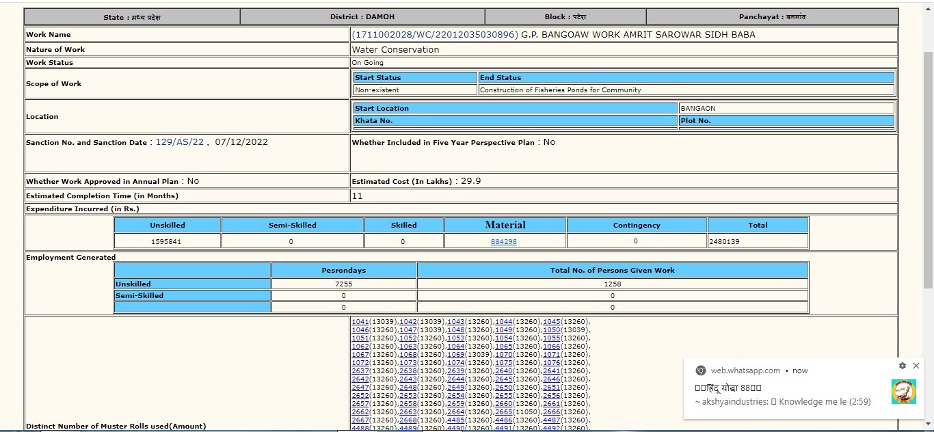
Task: Click the Estimated Cost value 29.9
Action: [470, 181]
